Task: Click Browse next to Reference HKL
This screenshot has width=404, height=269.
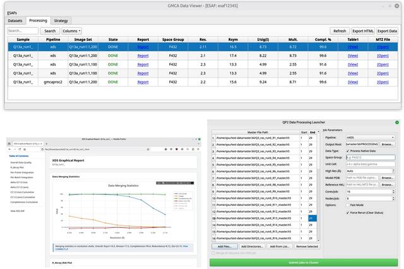Action: 387,185
